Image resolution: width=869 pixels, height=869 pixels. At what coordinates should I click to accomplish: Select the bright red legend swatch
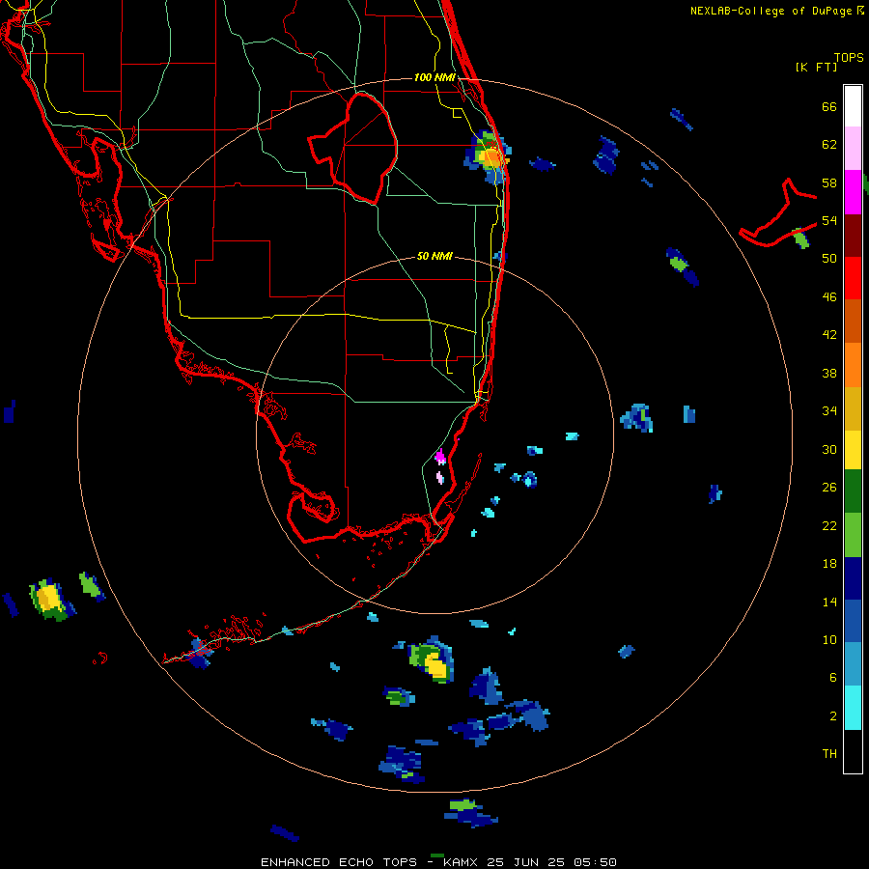[853, 278]
